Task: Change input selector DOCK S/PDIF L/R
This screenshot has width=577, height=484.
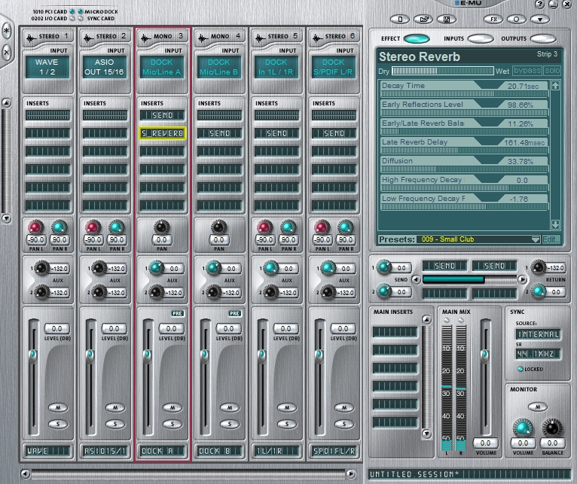Action: (x=334, y=67)
